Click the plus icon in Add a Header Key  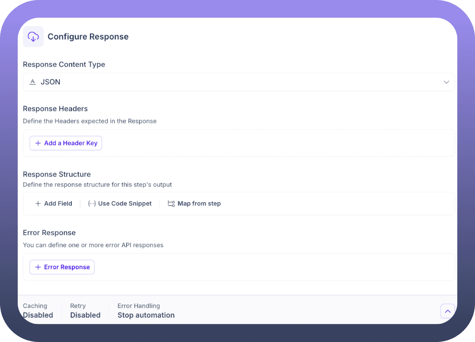(x=38, y=143)
